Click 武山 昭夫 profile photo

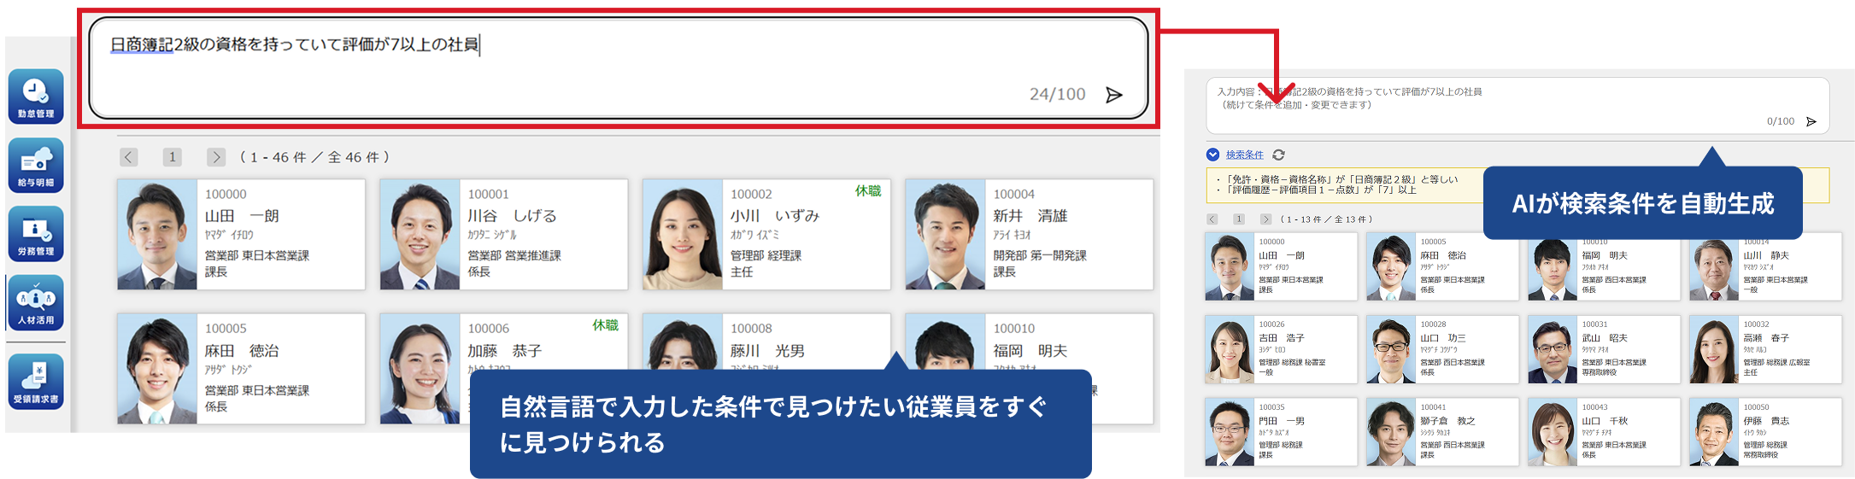[x=1553, y=349]
